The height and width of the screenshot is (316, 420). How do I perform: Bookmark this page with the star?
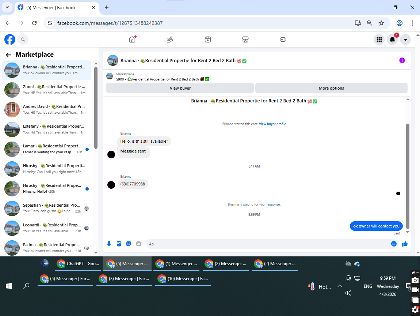coord(381,23)
